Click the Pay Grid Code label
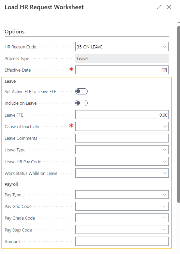The height and width of the screenshot is (254, 180). pyautogui.click(x=18, y=207)
